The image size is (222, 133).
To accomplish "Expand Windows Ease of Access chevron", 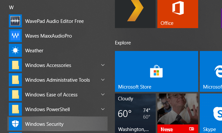I will 103,95.
